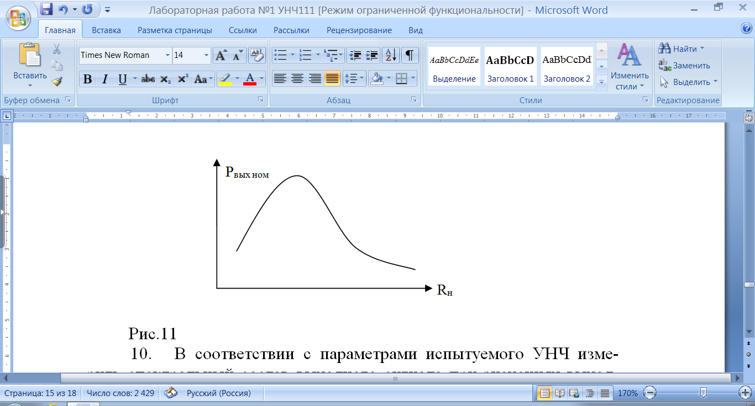Clear formatting with the eraser Aa icon
This screenshot has height=406, width=755.
(256, 55)
